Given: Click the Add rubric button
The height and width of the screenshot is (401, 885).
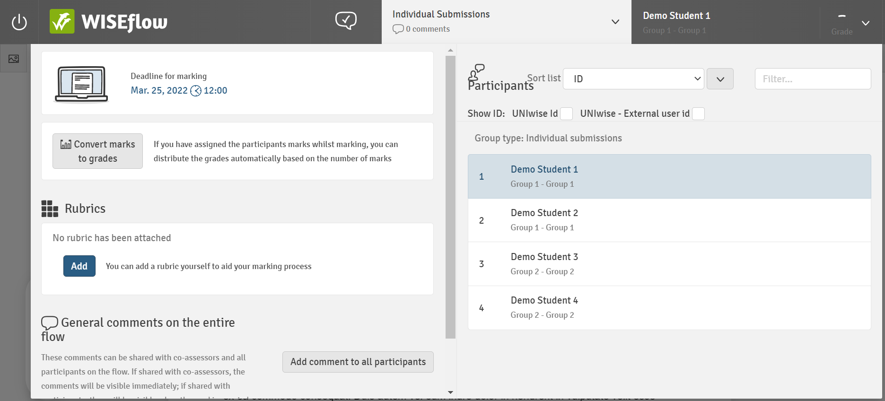Looking at the screenshot, I should [79, 266].
